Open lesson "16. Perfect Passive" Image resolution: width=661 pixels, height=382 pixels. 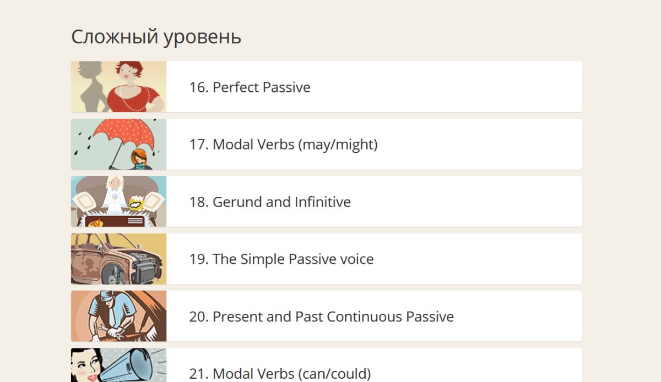(250, 87)
